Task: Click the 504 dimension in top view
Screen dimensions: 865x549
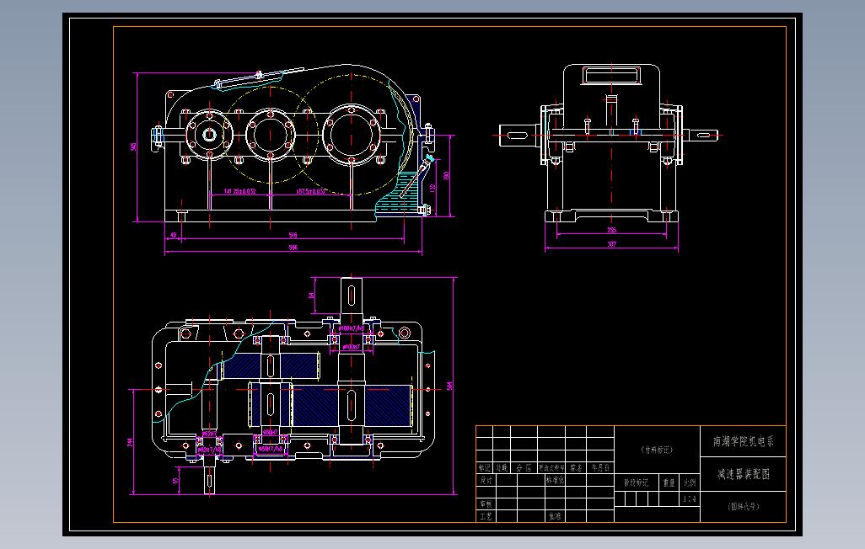Action: [449, 386]
